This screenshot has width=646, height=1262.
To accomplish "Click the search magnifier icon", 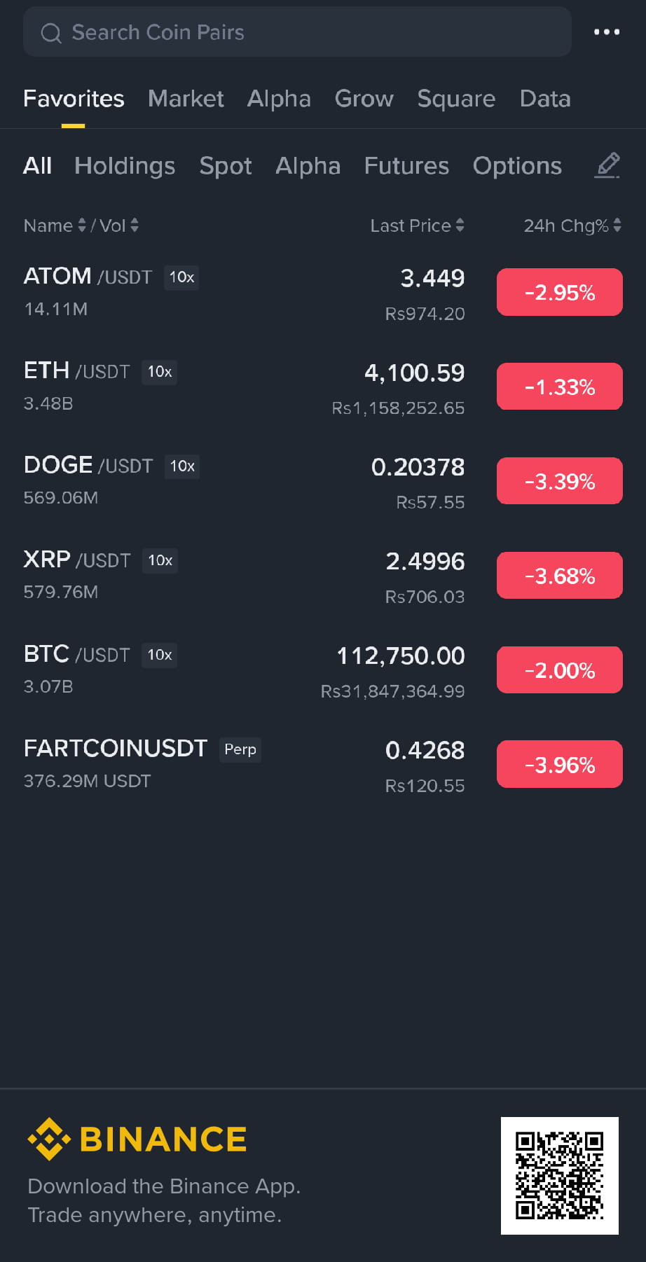I will coord(51,33).
